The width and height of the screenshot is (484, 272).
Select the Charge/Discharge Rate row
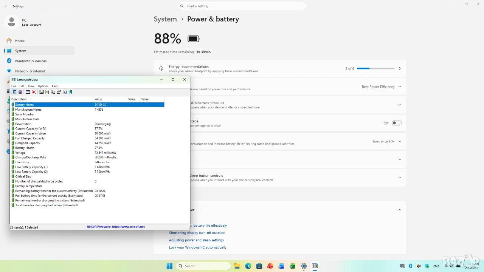tap(87, 157)
